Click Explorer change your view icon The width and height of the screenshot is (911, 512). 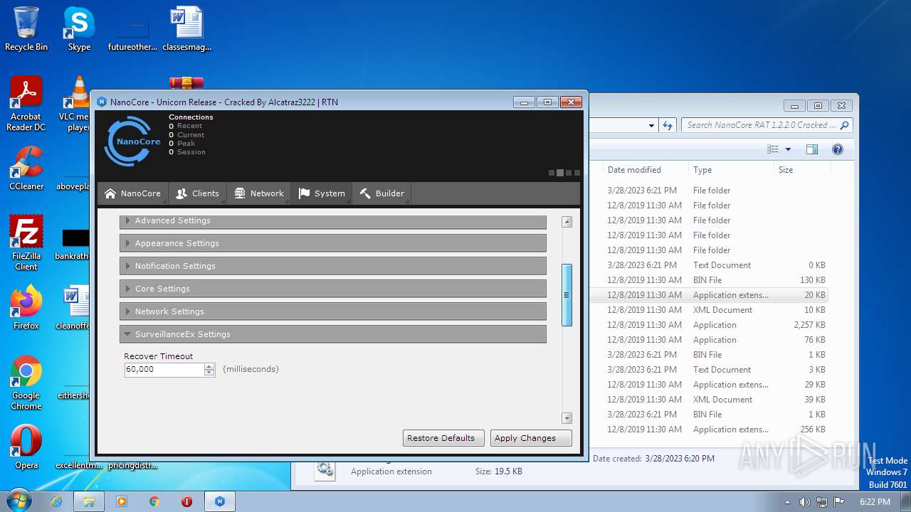pos(773,149)
